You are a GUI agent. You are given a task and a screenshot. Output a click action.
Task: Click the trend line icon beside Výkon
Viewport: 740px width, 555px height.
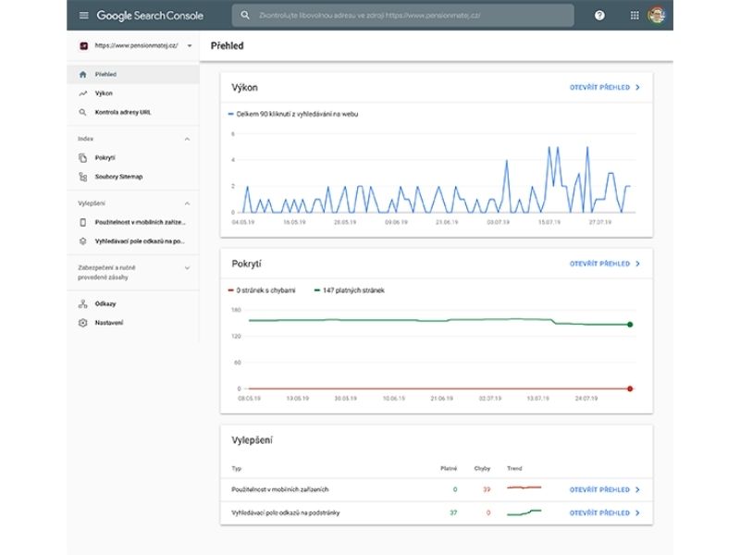(x=83, y=93)
